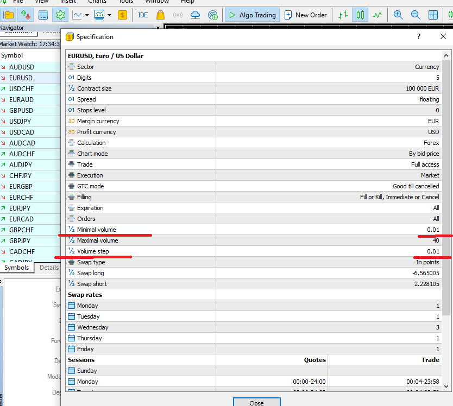Open the IDE MetaEditor button
Screen dimensions: 453x406
(143, 15)
